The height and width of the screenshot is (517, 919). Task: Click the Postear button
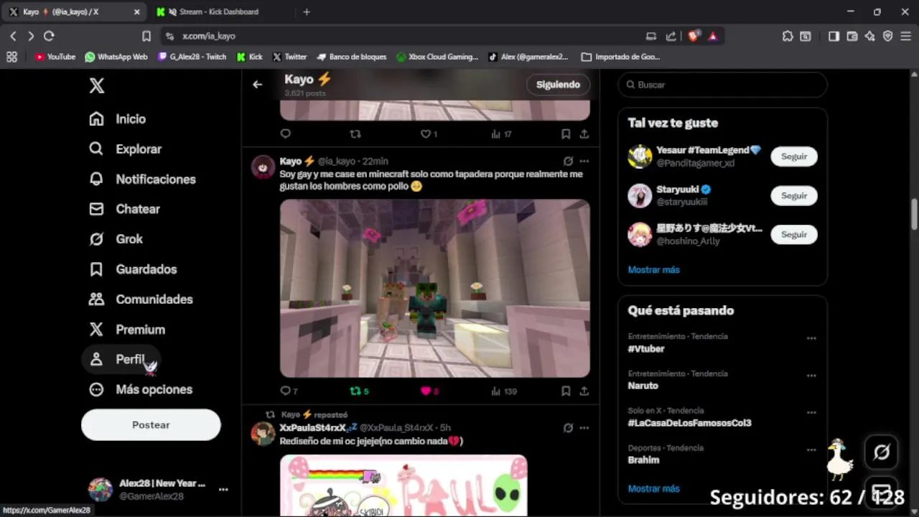point(151,425)
